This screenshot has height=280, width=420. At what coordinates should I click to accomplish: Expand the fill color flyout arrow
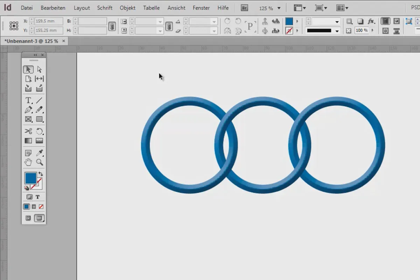point(297,21)
